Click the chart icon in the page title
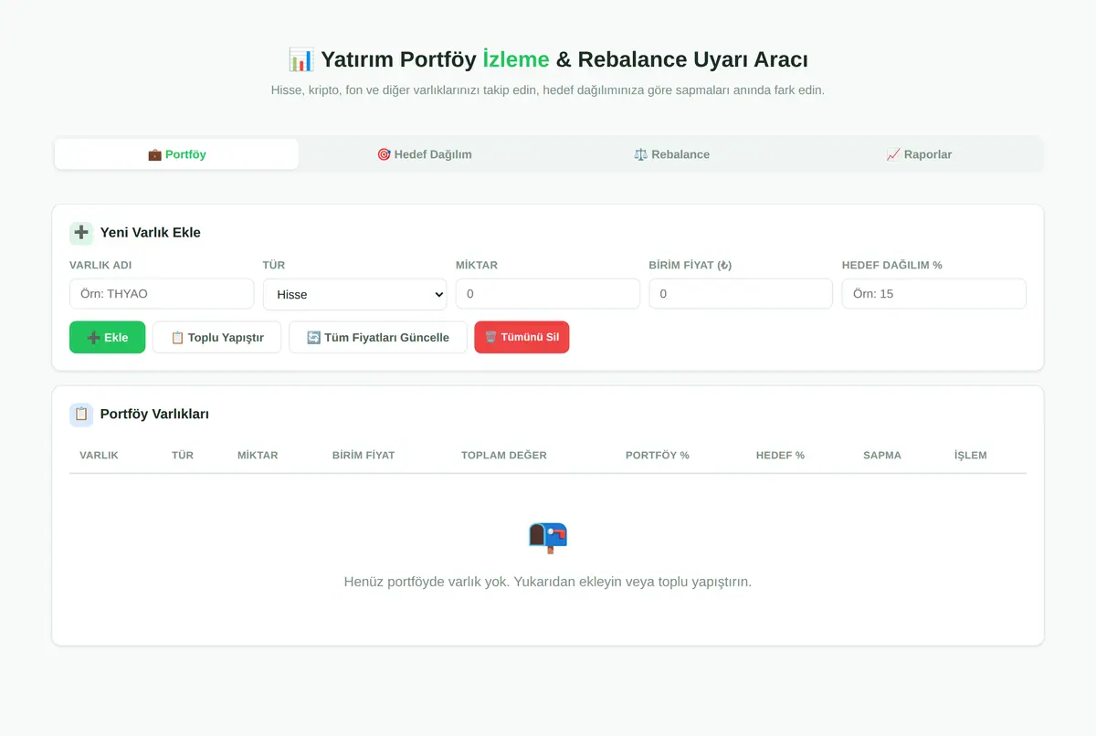Screen dimensions: 1096x736 click(x=301, y=60)
